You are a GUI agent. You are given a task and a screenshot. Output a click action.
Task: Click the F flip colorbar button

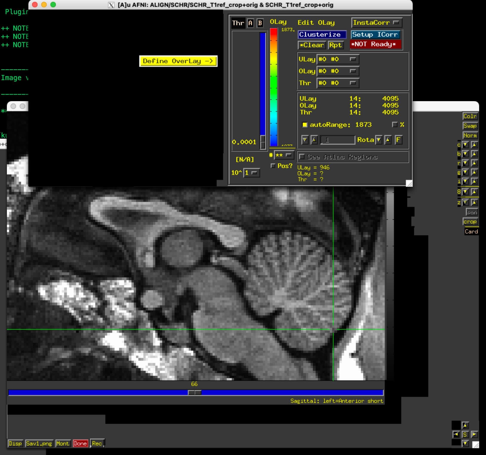point(398,140)
